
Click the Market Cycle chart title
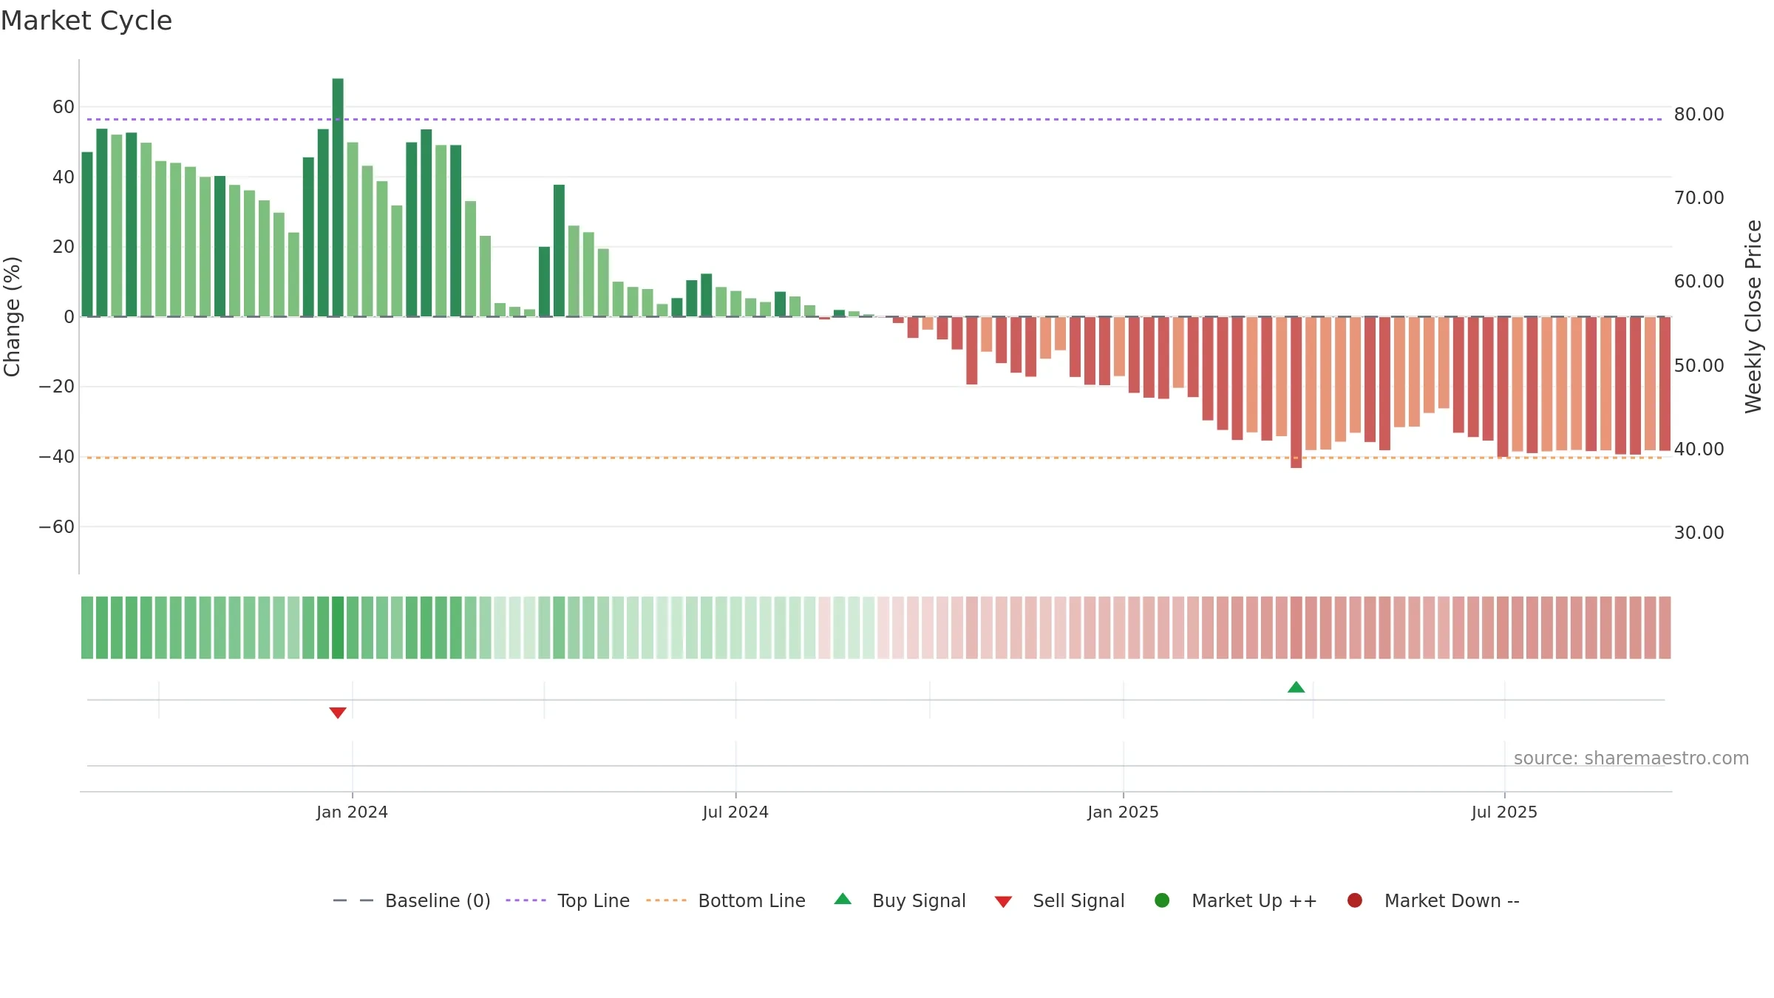[86, 21]
